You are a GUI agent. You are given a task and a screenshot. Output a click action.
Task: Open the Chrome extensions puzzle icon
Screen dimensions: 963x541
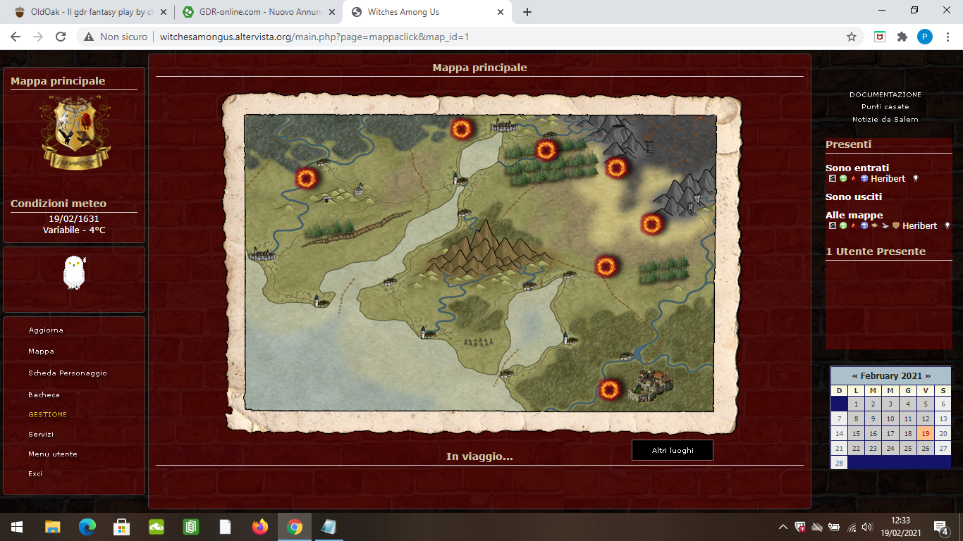(902, 37)
